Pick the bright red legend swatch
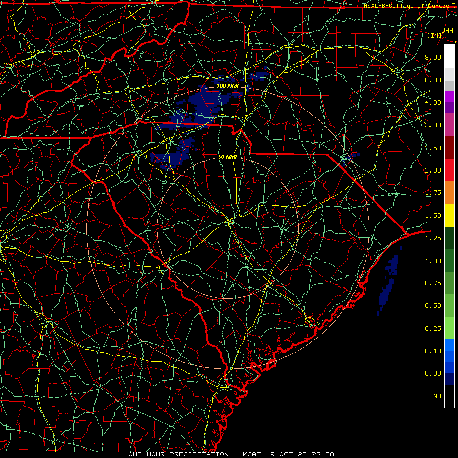Screen dimensions: 458x458 tap(449, 170)
